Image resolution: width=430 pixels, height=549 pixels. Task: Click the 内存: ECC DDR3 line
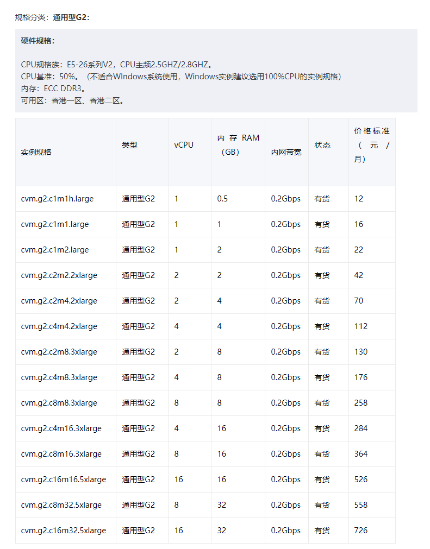pyautogui.click(x=53, y=89)
